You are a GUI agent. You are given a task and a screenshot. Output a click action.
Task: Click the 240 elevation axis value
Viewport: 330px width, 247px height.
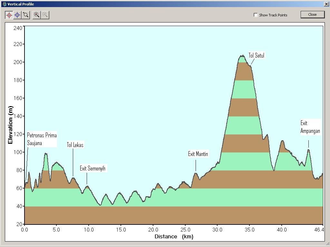click(18, 28)
